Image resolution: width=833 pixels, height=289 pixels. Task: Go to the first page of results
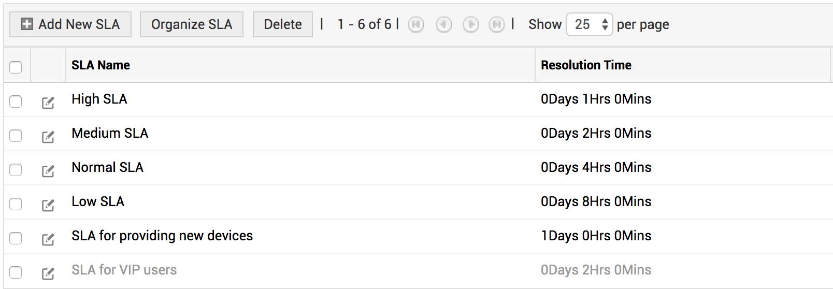point(416,24)
